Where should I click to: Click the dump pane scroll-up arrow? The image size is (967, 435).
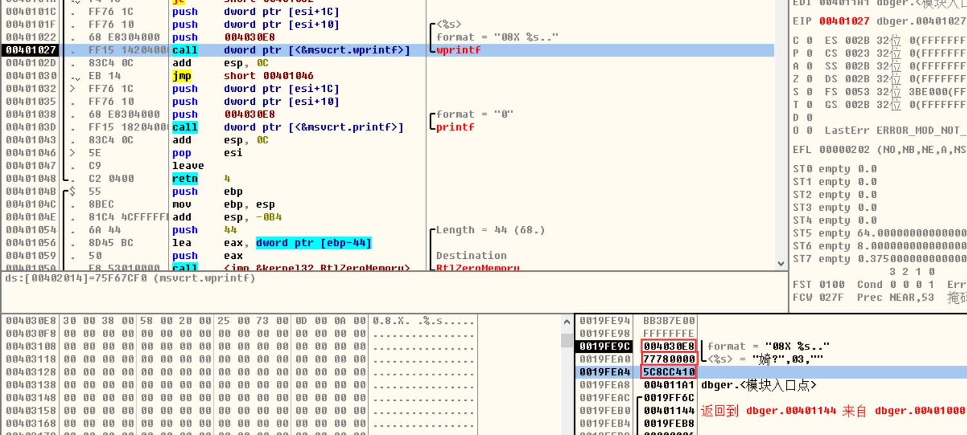(x=566, y=322)
